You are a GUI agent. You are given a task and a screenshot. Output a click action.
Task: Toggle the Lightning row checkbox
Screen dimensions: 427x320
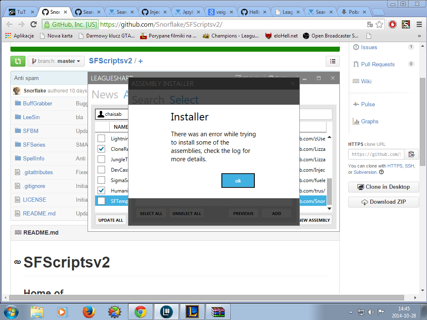pyautogui.click(x=101, y=138)
